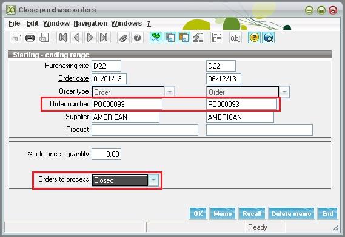
Task: Open the Window menu
Action: (56, 23)
